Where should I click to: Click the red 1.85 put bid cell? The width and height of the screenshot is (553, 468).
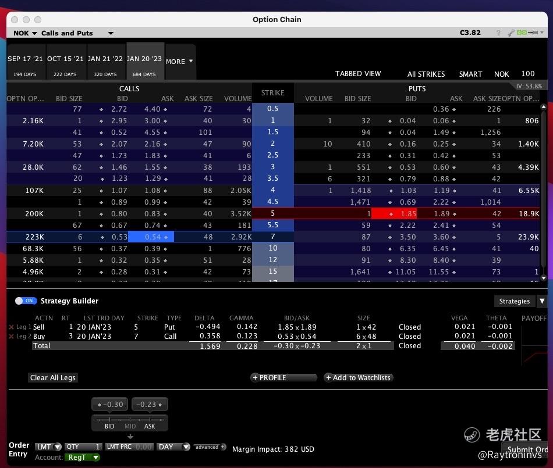(x=394, y=213)
